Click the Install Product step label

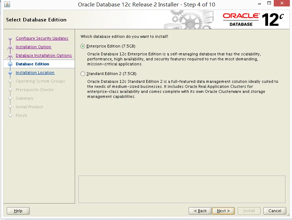click(29, 107)
